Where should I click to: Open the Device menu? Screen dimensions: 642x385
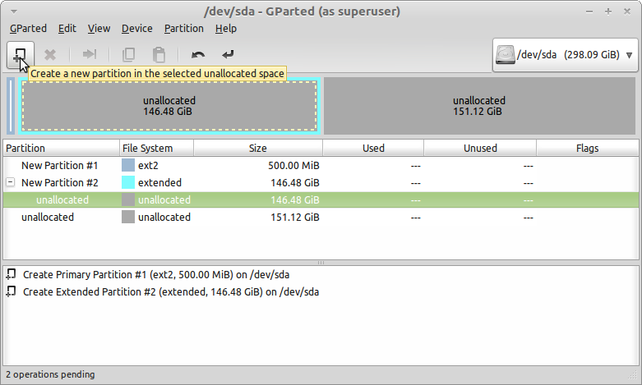pos(136,29)
